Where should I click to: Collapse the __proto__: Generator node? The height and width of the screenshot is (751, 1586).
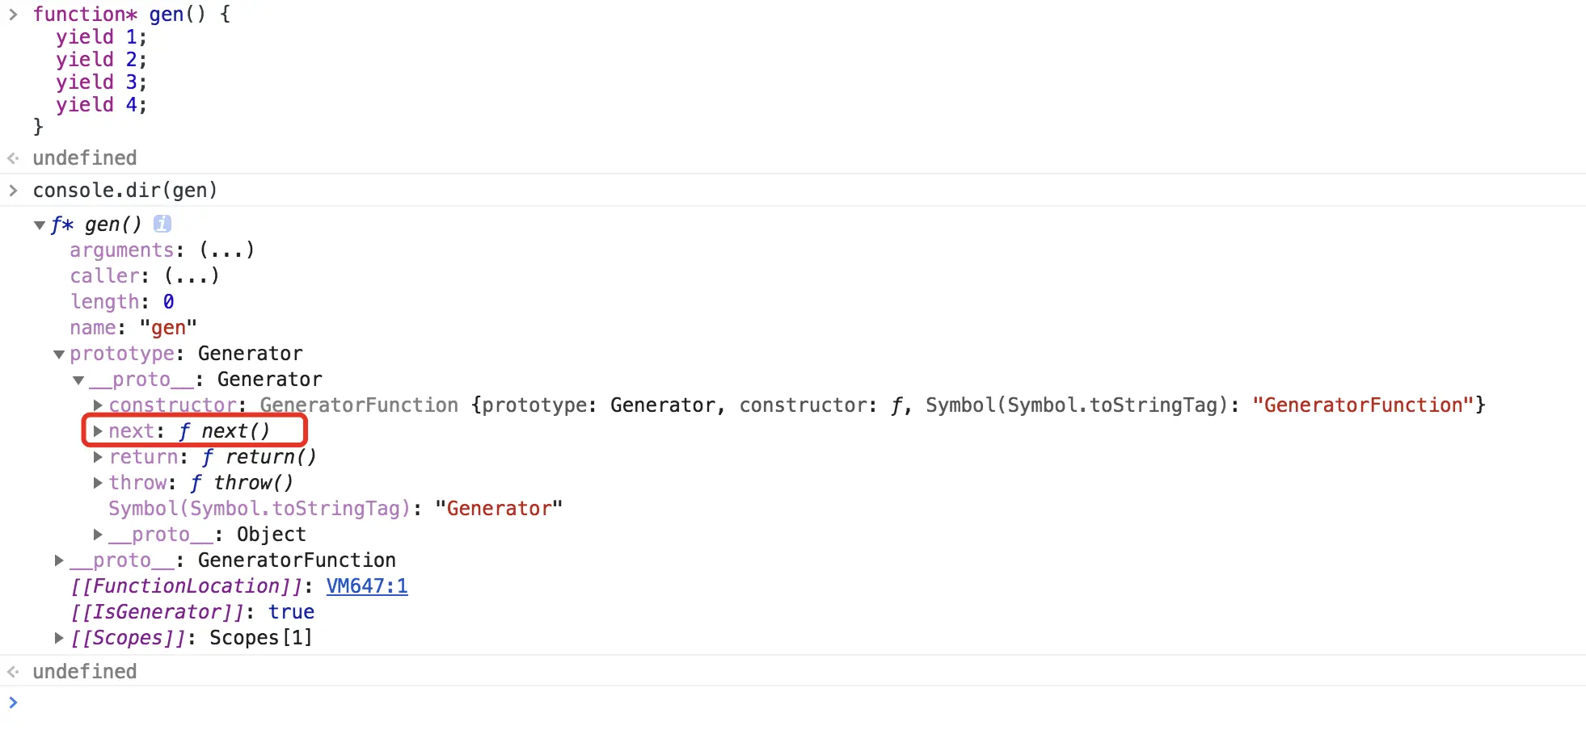(78, 380)
